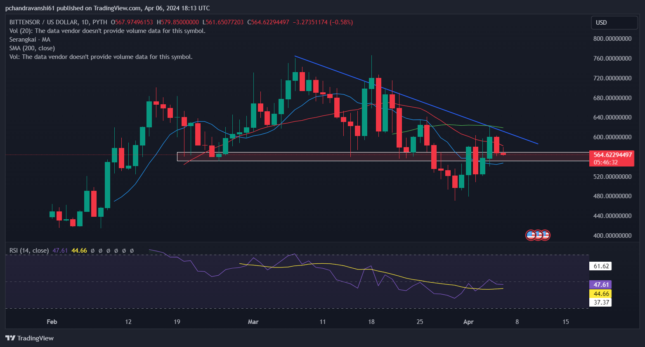Click the 'Mar' date on time axis
The height and width of the screenshot is (347, 645).
[x=253, y=322]
